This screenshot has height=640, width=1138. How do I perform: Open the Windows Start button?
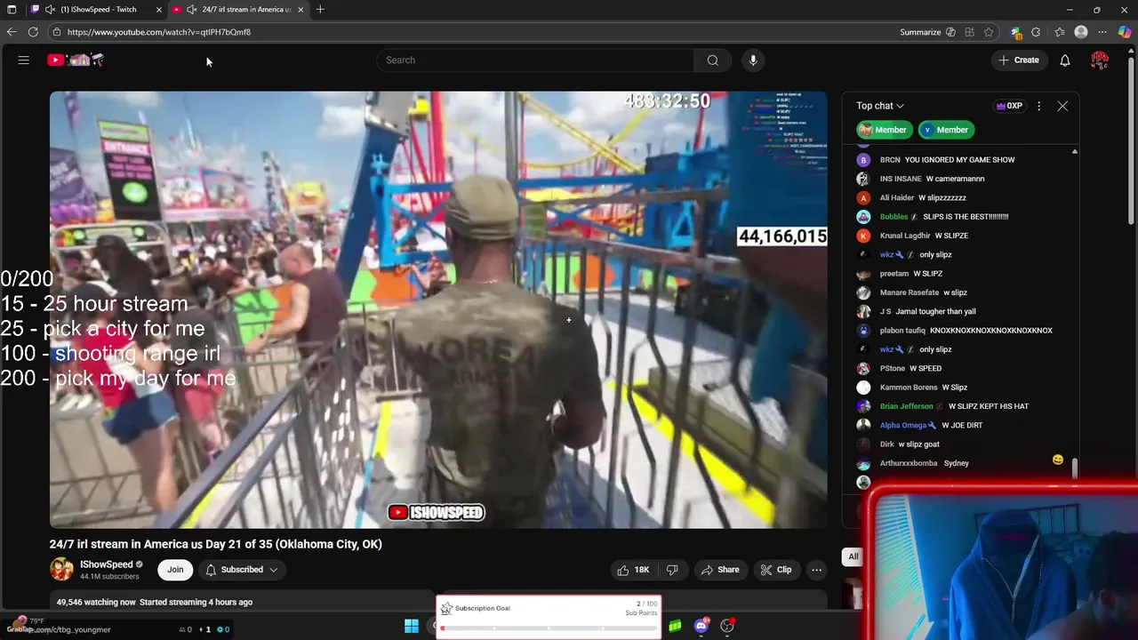click(412, 626)
